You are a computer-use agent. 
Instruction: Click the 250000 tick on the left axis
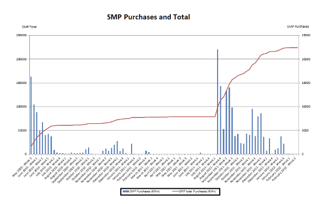[x=21, y=35]
